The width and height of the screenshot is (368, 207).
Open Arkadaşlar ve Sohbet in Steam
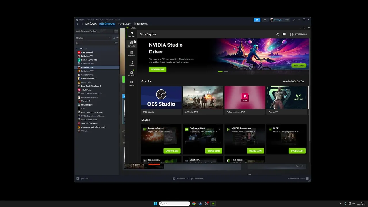coord(298,179)
